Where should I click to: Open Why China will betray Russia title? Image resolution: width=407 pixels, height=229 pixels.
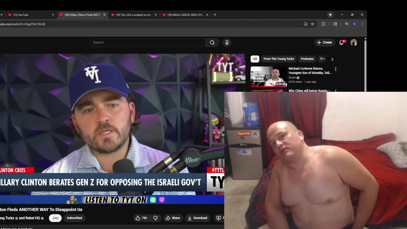(x=309, y=91)
